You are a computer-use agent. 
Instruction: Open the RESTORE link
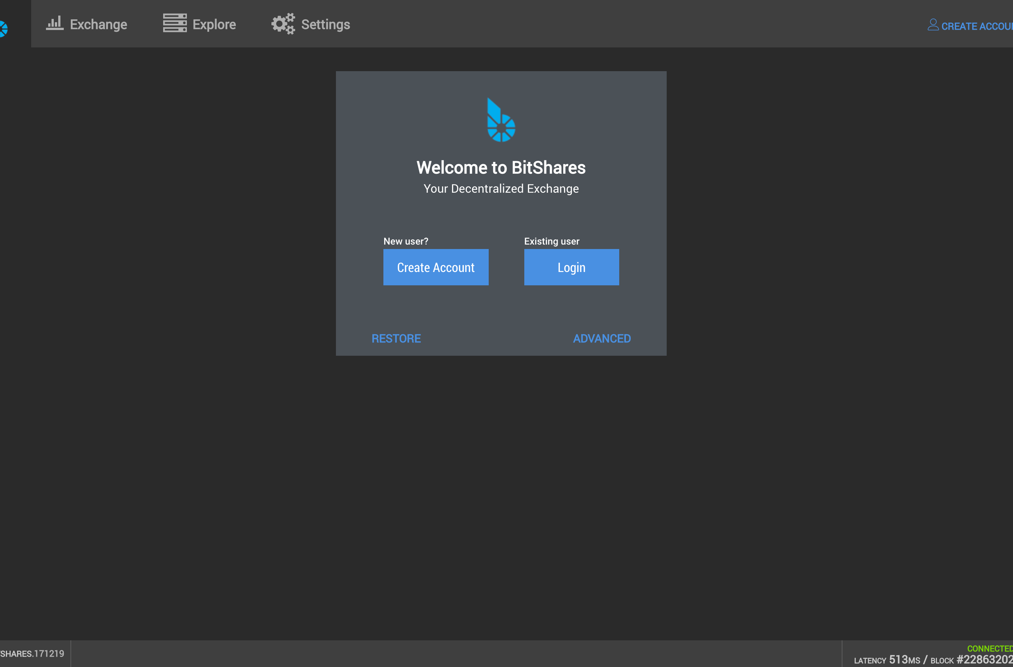click(x=396, y=339)
